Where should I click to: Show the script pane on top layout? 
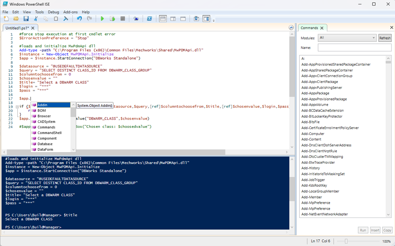click(x=163, y=19)
